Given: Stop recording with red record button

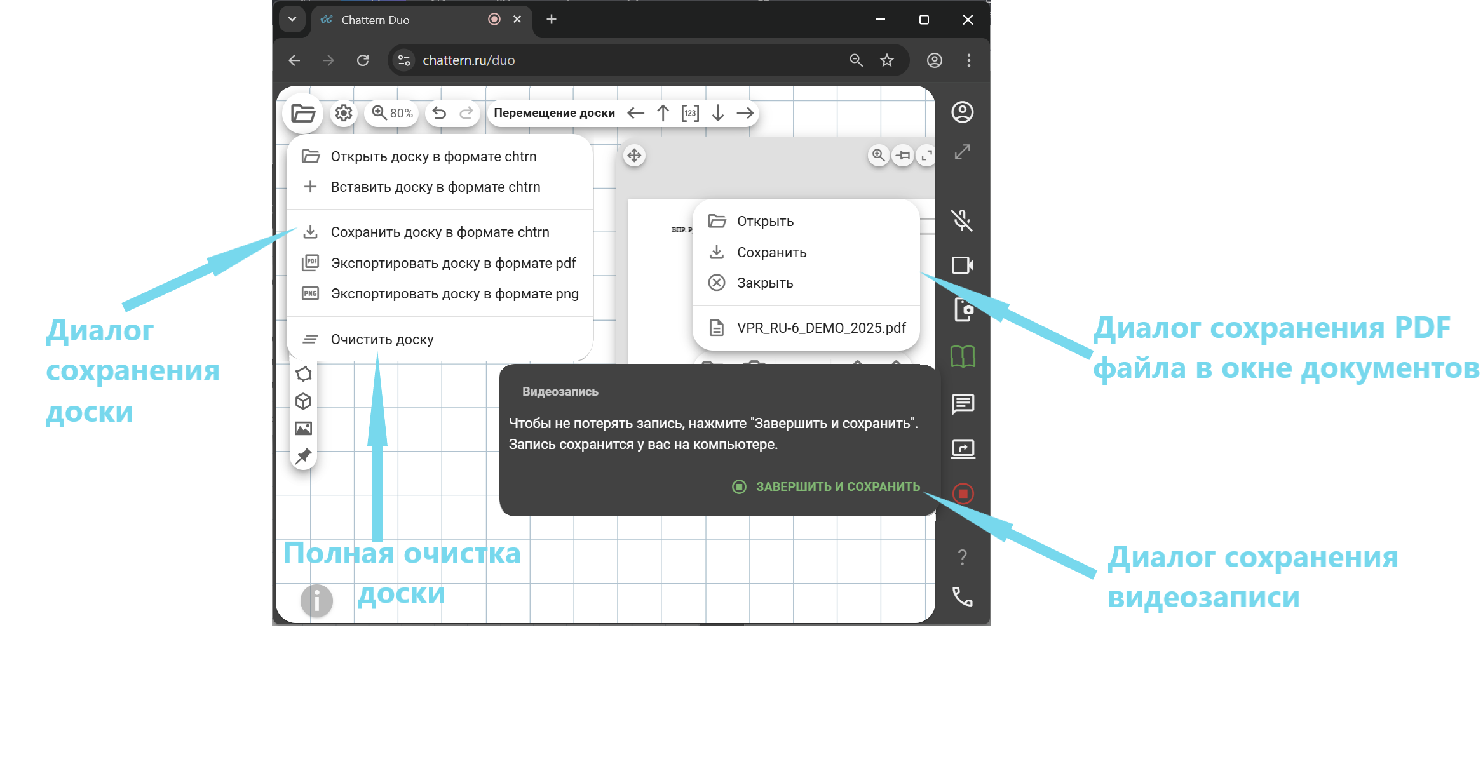Looking at the screenshot, I should 963,493.
